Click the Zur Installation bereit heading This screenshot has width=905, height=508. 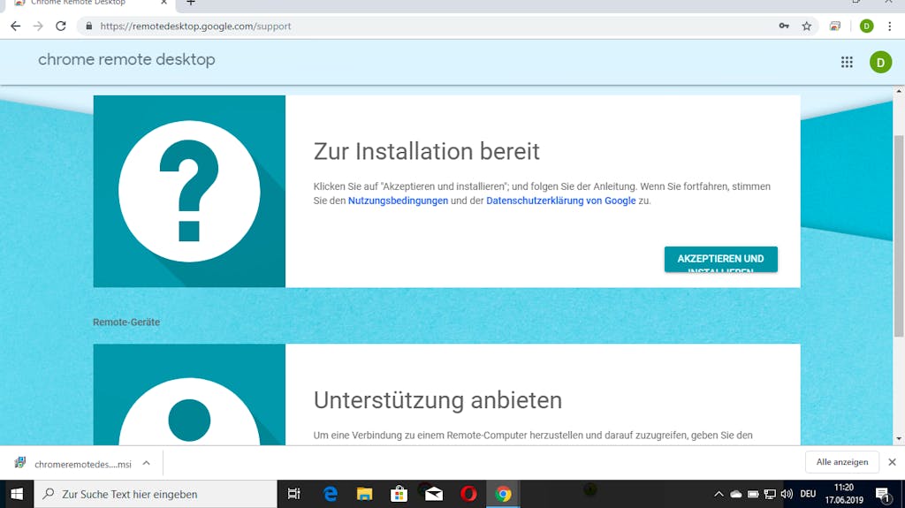click(427, 151)
